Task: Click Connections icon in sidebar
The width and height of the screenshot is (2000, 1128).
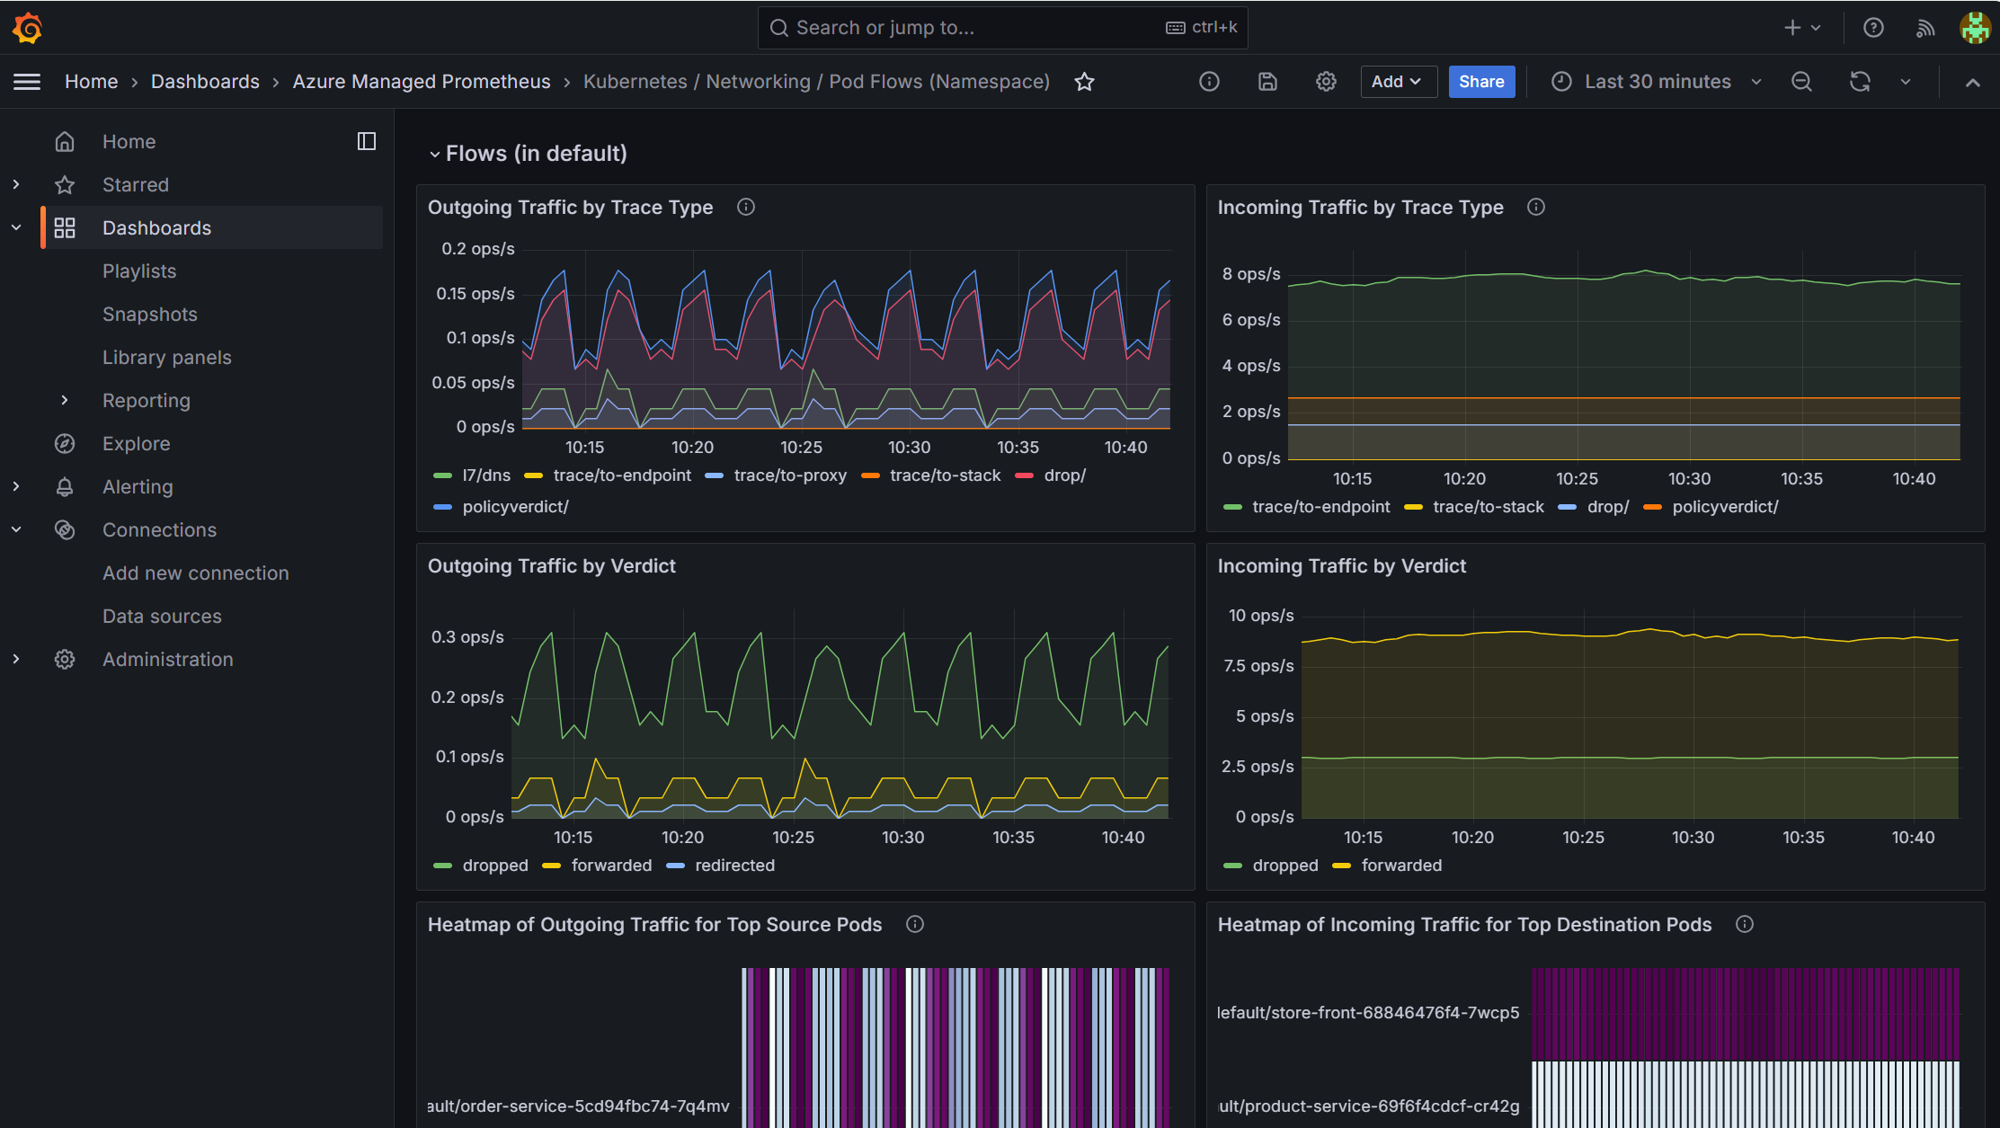Action: (65, 529)
